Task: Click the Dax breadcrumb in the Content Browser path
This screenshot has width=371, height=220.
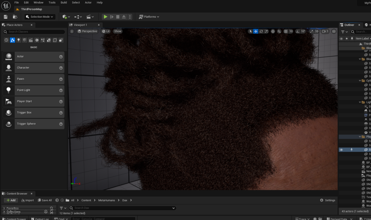Action: pyautogui.click(x=126, y=200)
